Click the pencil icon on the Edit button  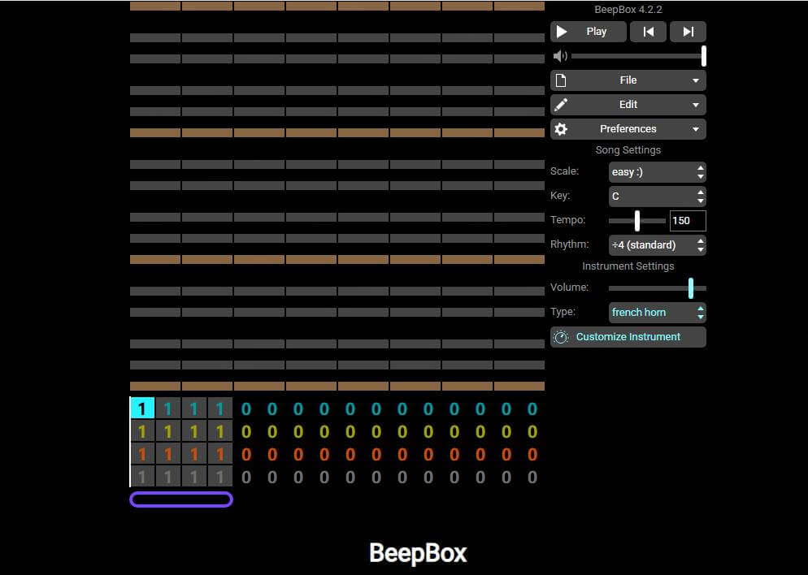point(561,104)
